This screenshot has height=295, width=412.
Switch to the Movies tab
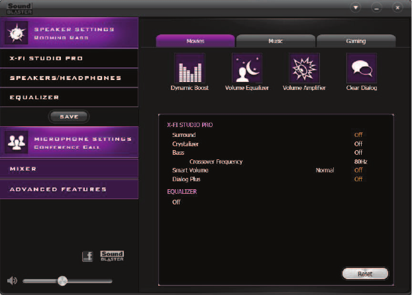click(x=195, y=41)
